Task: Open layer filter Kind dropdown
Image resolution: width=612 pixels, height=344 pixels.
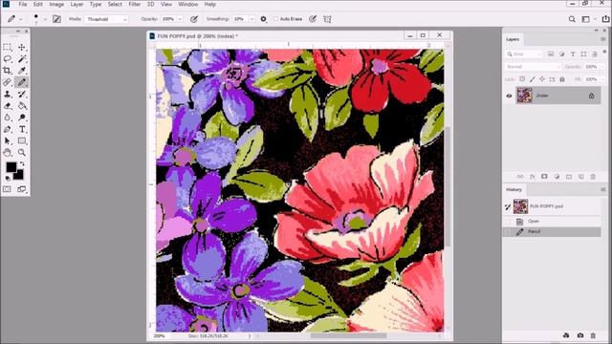Action: pyautogui.click(x=525, y=54)
